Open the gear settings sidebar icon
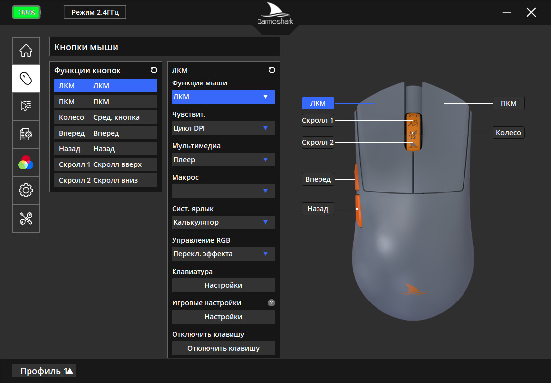 (26, 190)
